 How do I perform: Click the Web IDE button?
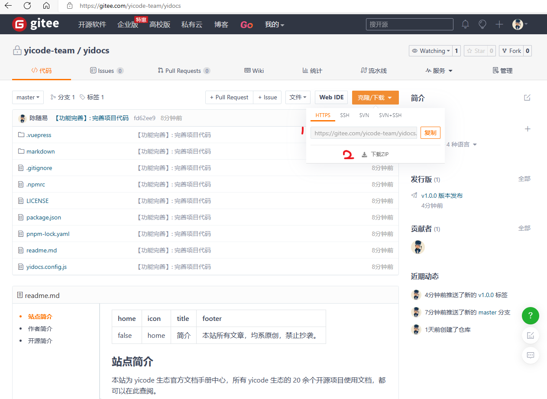[x=332, y=97]
